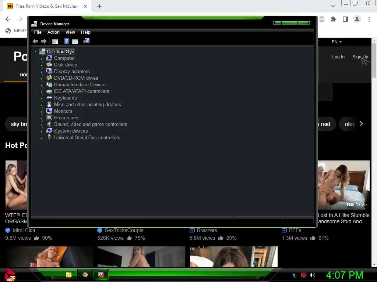Click the Mice and other pointing devices icon
The image size is (377, 282).
(49, 104)
